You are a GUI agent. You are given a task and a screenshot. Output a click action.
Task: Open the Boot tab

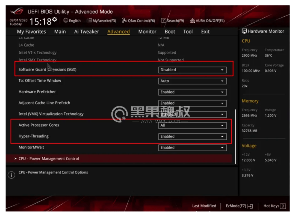tap(170, 32)
